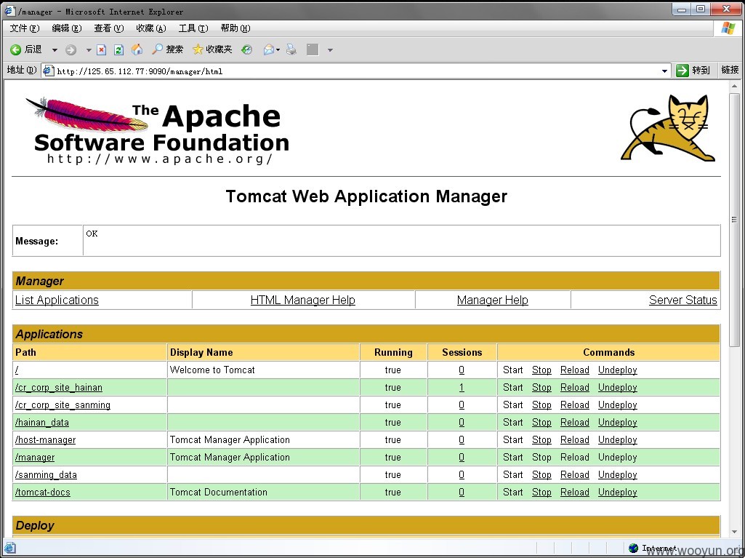Click the 'Welcome to Tomcat' display name cell
Screen dimensions: 745x558
coord(263,370)
